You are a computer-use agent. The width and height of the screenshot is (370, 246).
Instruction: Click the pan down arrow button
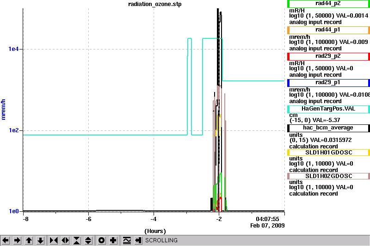click(x=40, y=240)
